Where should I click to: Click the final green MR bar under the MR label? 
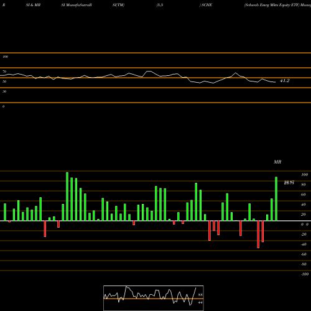[276, 199]
